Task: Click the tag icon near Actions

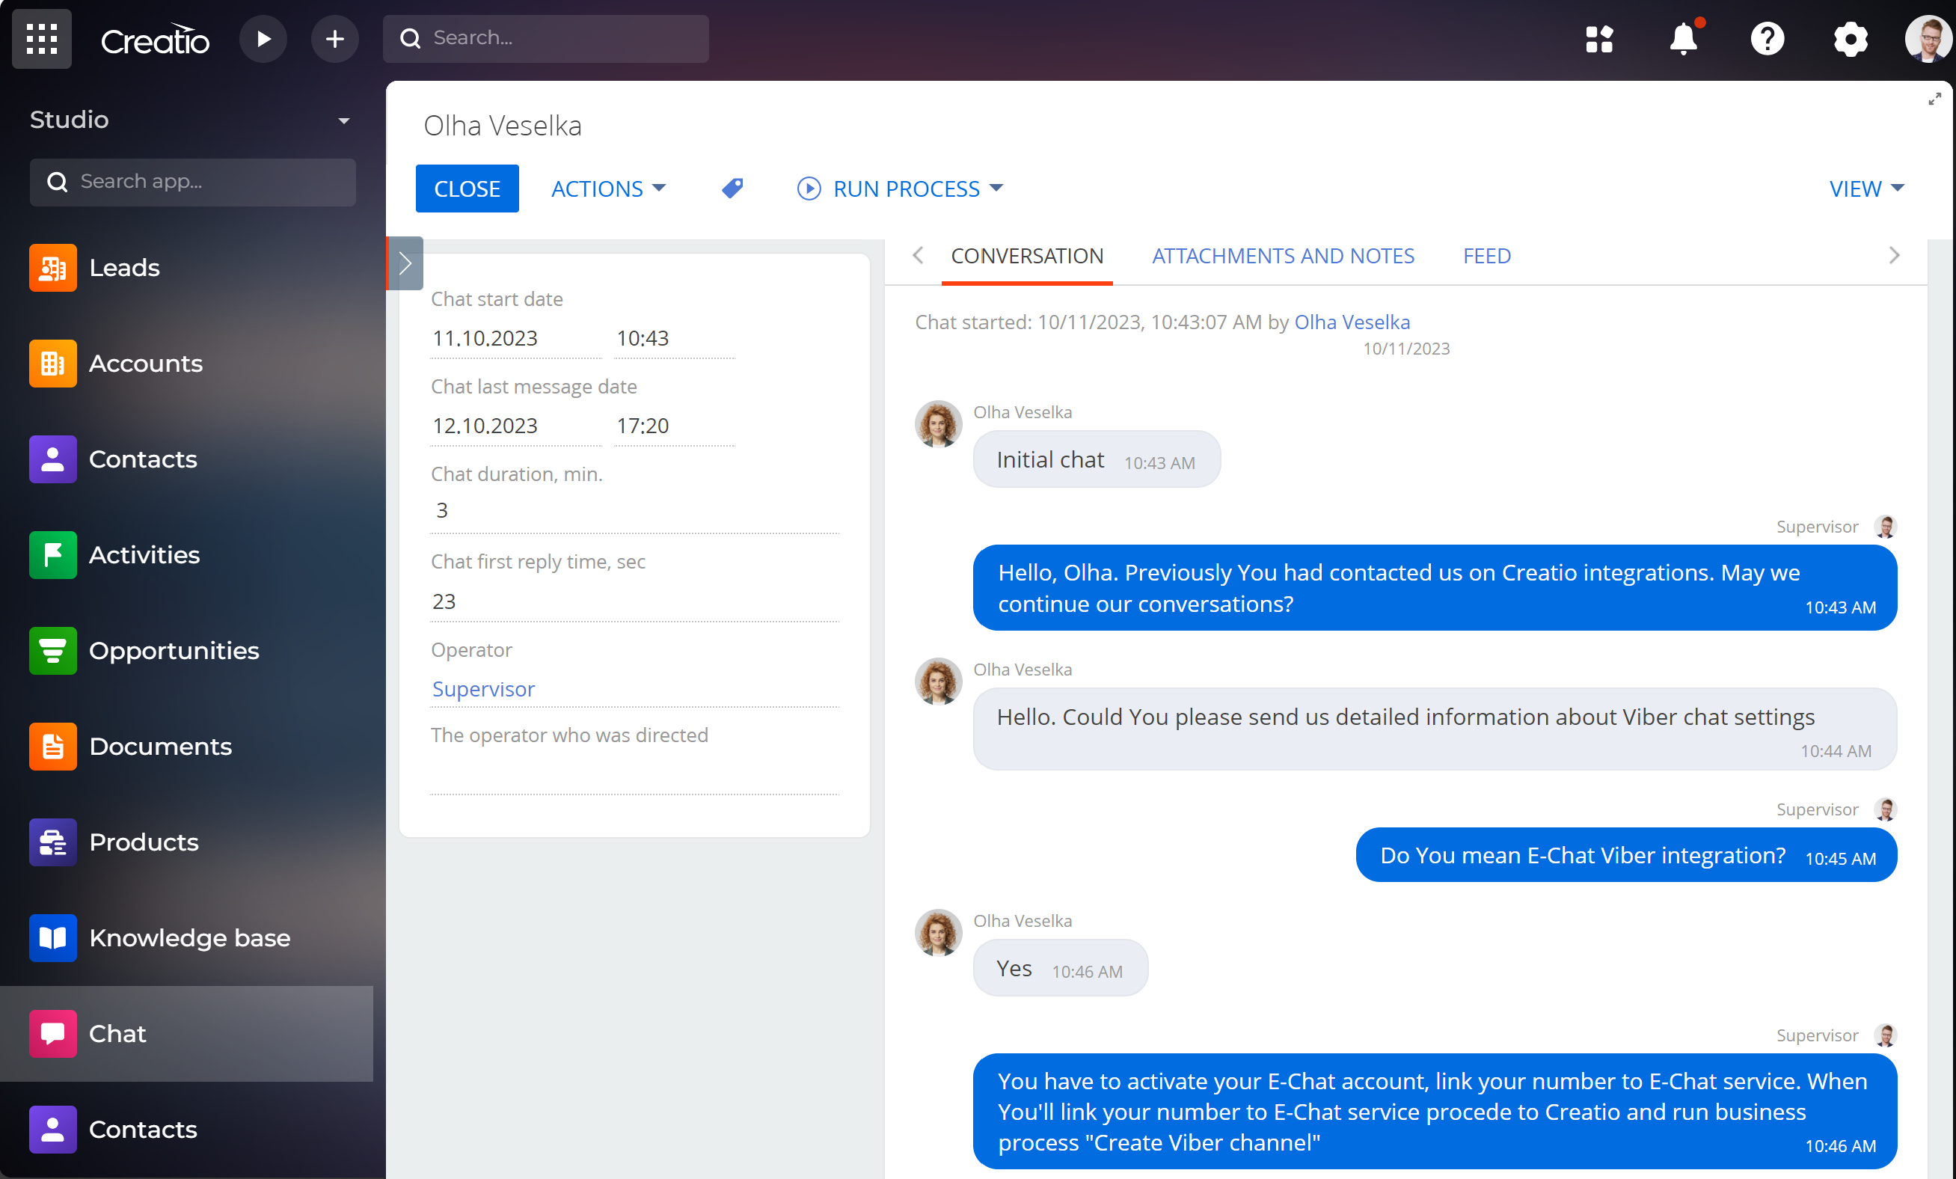Action: pos(732,189)
